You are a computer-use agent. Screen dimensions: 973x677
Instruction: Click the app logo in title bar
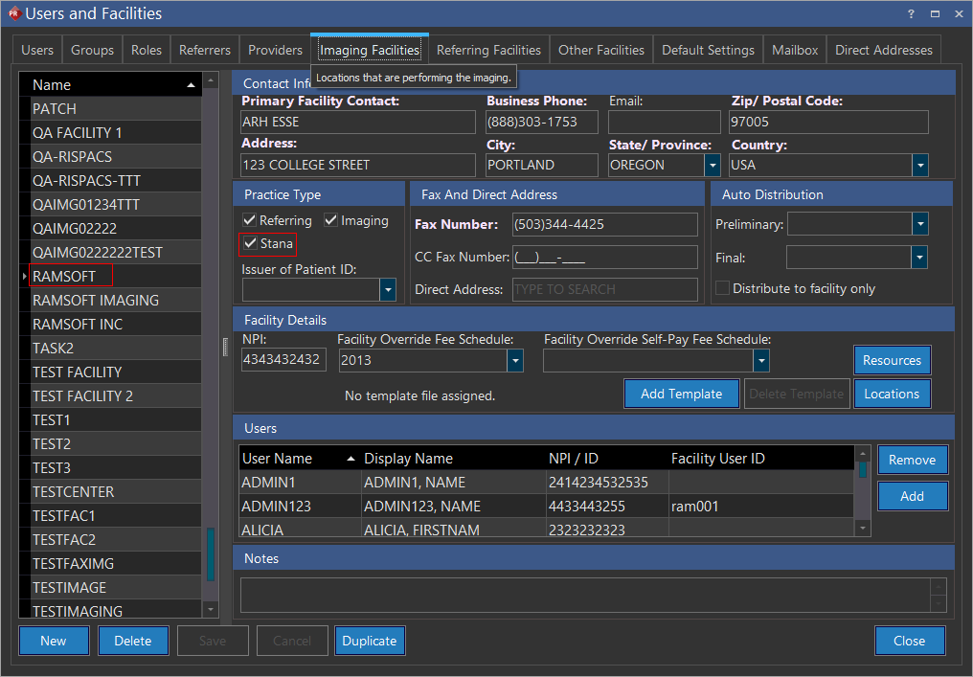[13, 13]
